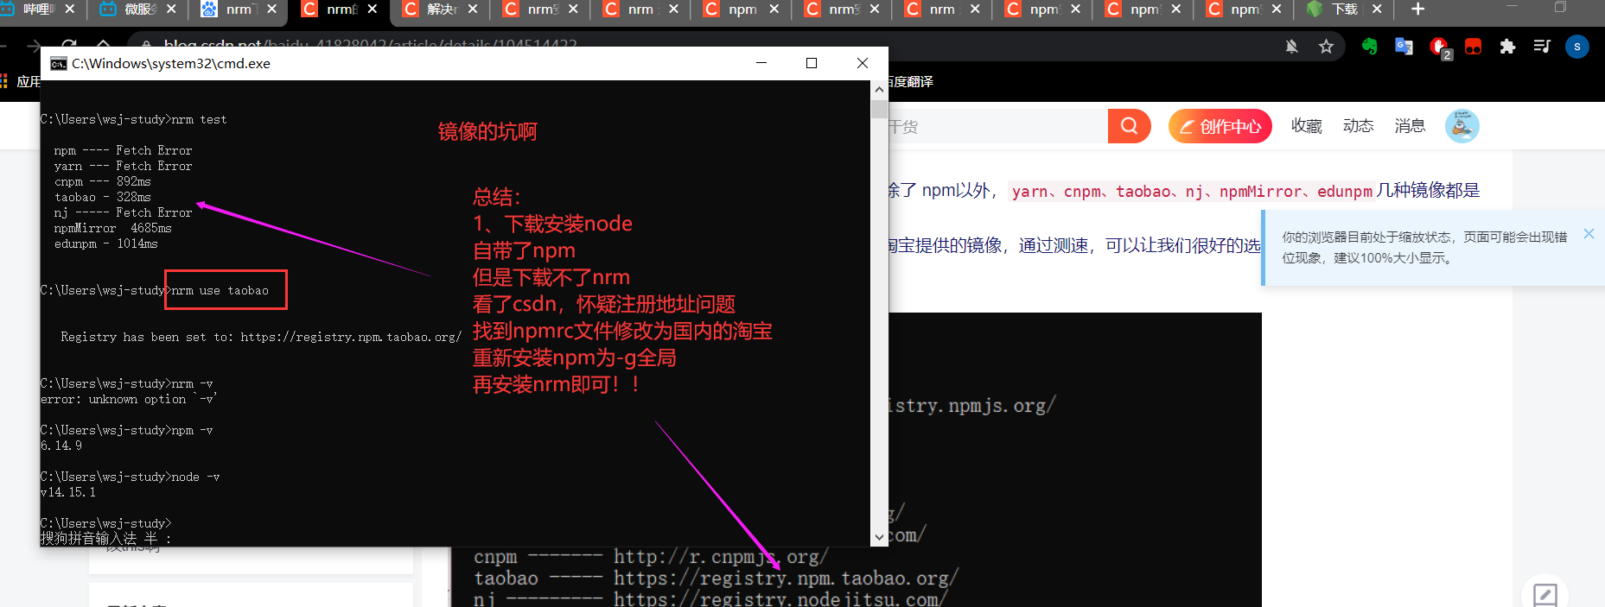Screen dimensions: 1605x607
Task: Open the red ad-blocker extension with badge 2
Action: click(x=1440, y=47)
